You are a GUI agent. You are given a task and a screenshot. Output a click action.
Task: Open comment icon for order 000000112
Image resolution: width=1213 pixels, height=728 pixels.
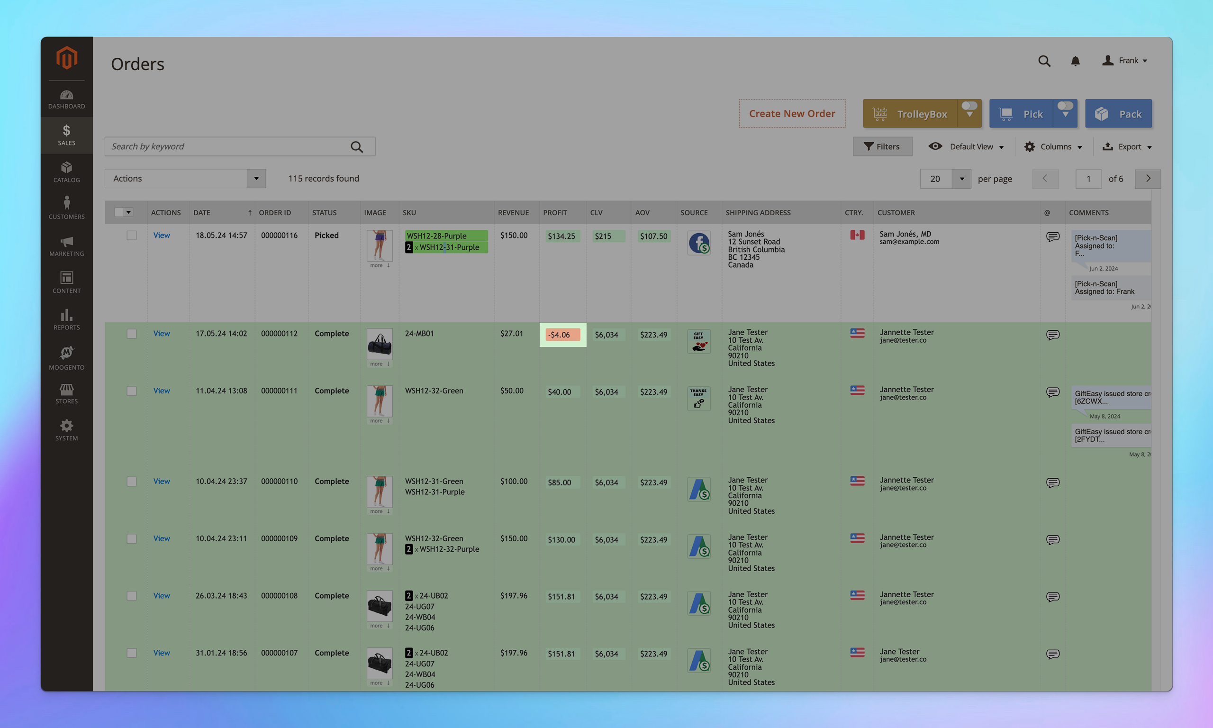[x=1053, y=335]
